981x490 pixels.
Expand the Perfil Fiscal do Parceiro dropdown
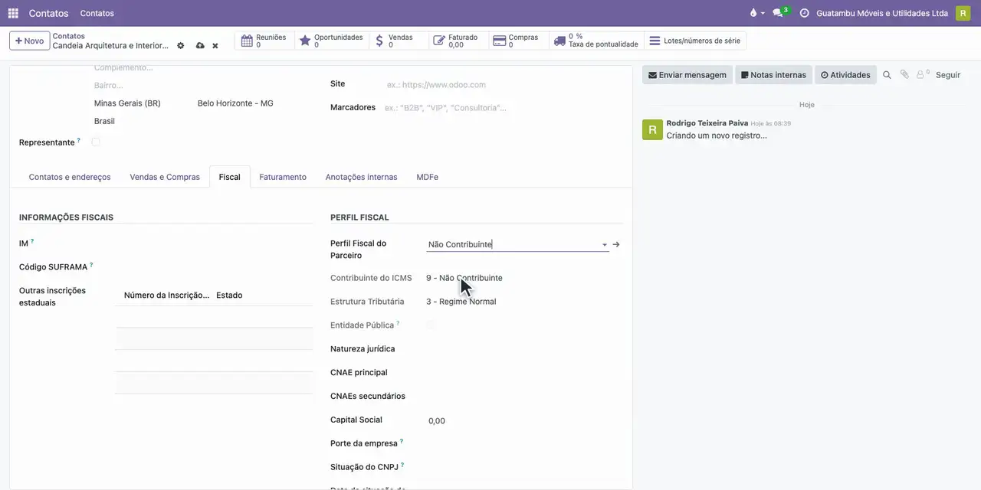(605, 245)
